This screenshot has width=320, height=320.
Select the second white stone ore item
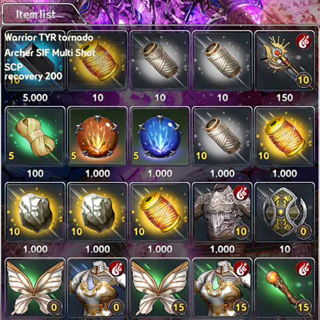click(98, 212)
